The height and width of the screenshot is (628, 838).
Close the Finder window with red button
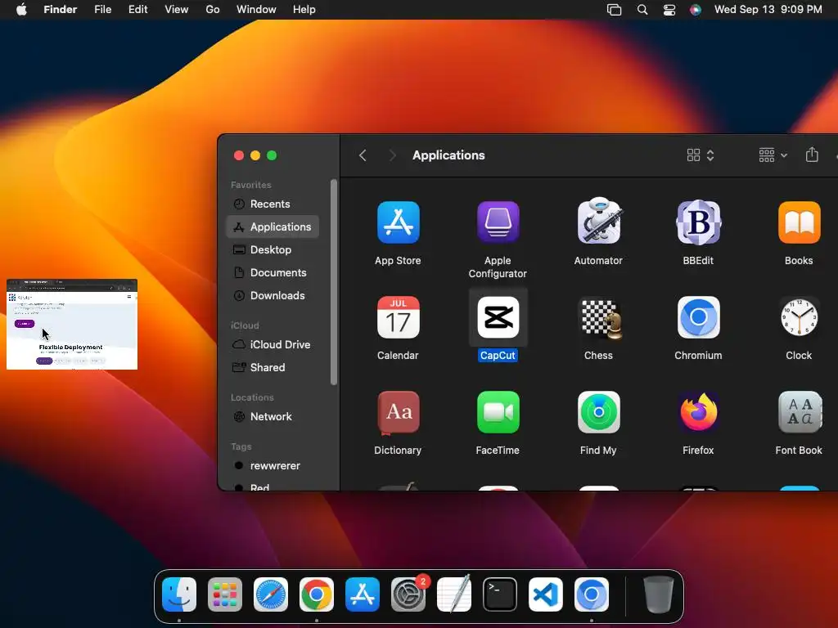(x=239, y=155)
